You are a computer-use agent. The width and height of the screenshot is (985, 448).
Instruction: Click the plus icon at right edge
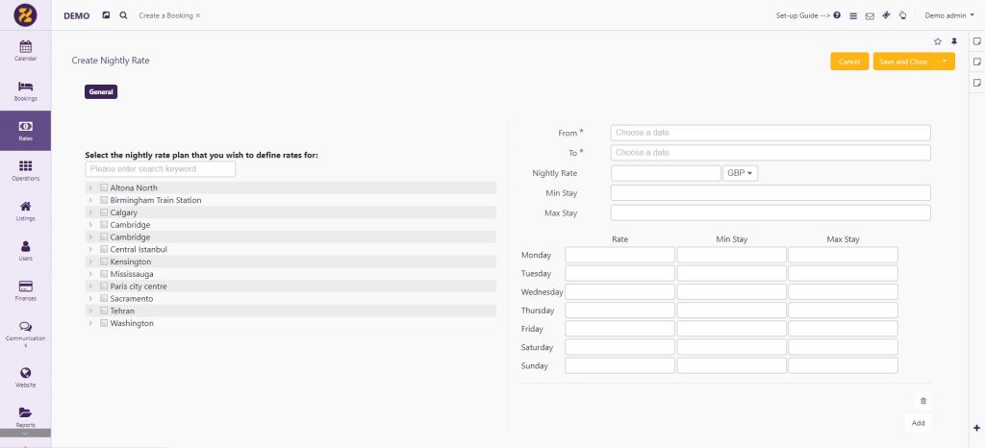977,428
